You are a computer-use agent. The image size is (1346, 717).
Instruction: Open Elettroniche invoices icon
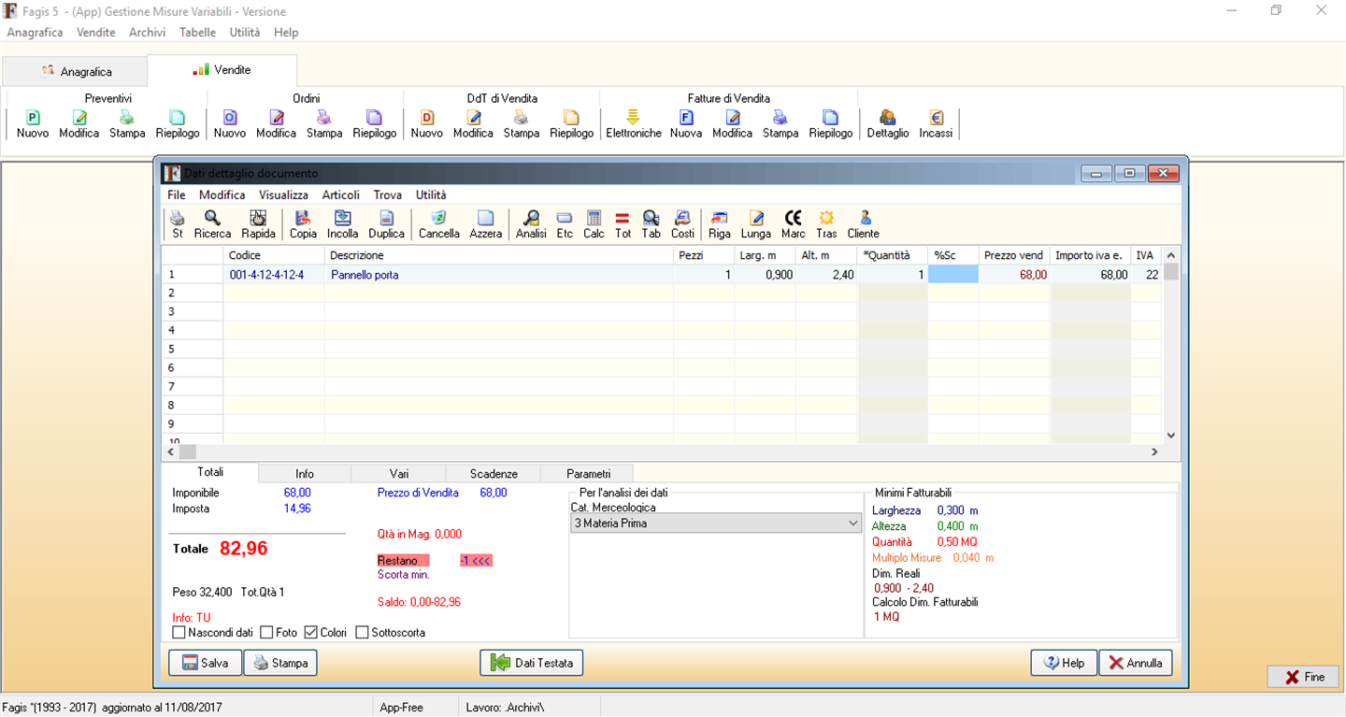pyautogui.click(x=634, y=124)
